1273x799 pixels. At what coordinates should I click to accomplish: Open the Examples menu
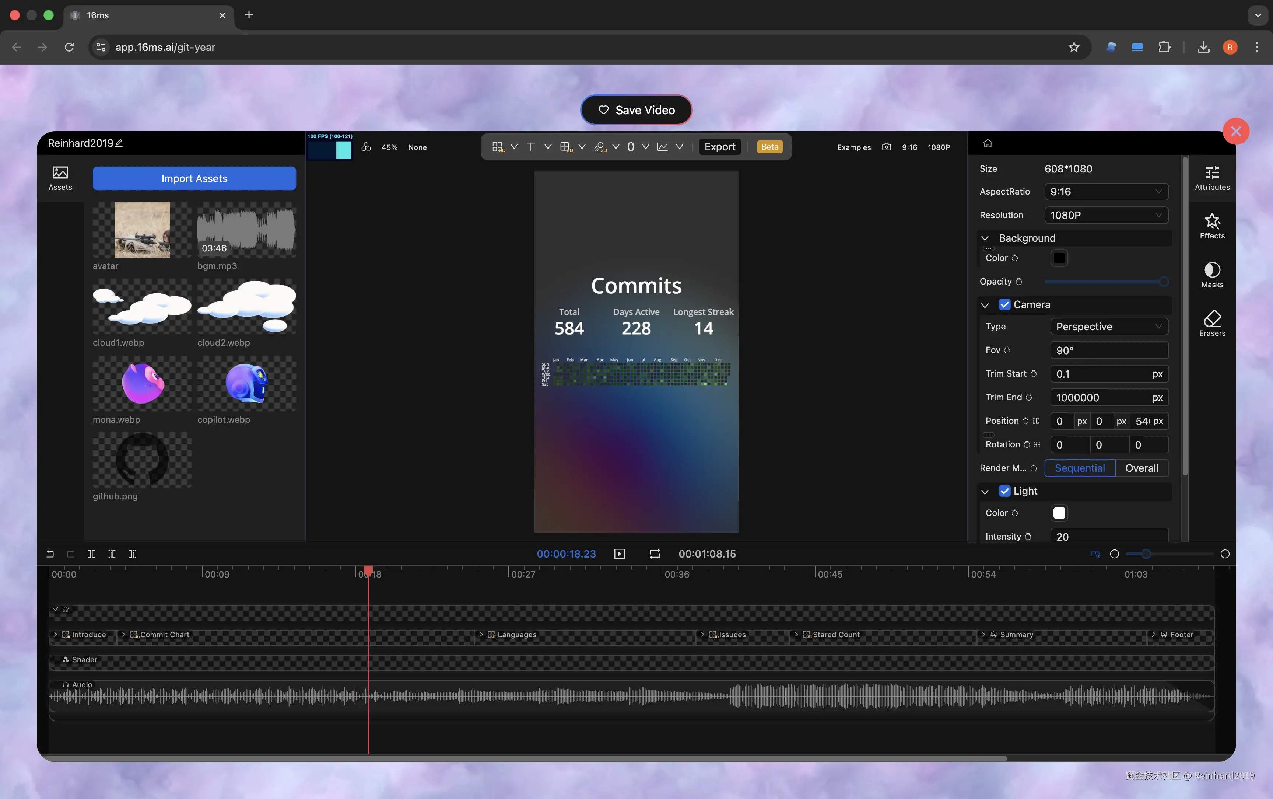(853, 147)
